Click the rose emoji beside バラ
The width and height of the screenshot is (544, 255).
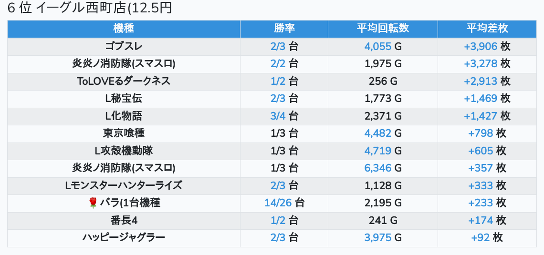(x=93, y=203)
